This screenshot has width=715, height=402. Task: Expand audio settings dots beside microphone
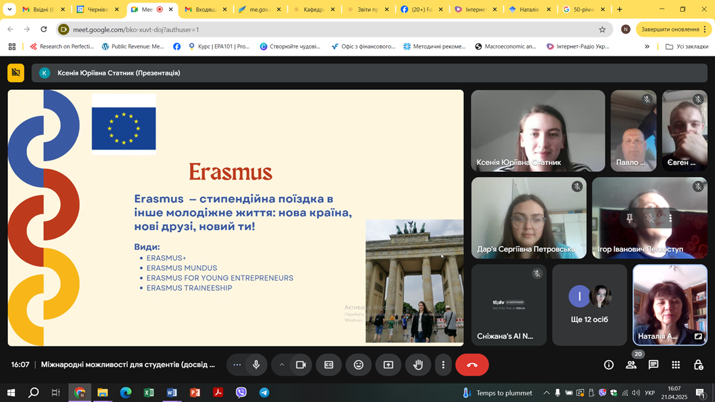237,365
